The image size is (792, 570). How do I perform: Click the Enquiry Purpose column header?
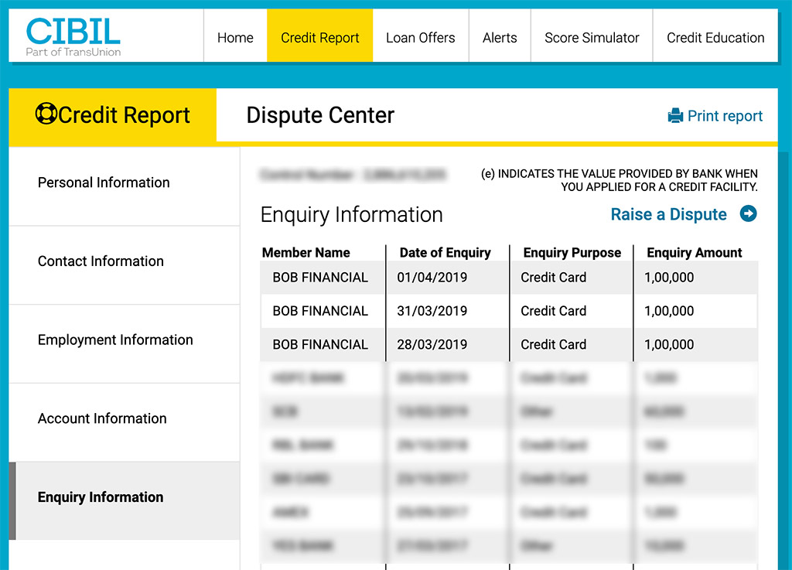click(x=572, y=252)
